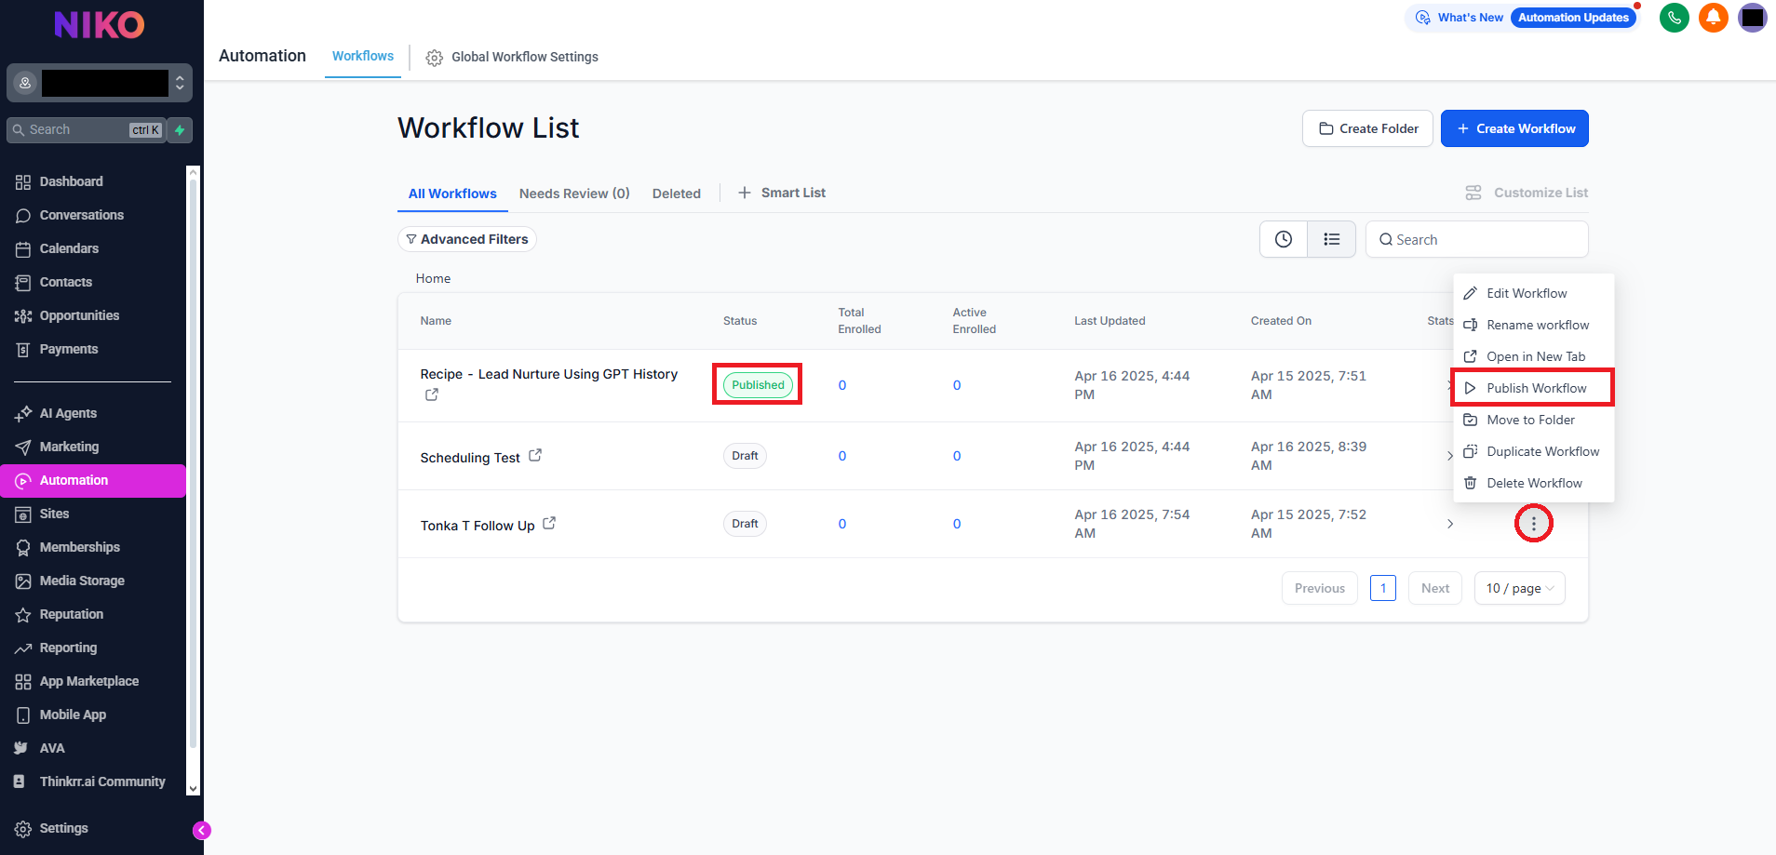This screenshot has height=855, width=1776.
Task: Open Scheduling Test external link icon
Action: tap(535, 455)
